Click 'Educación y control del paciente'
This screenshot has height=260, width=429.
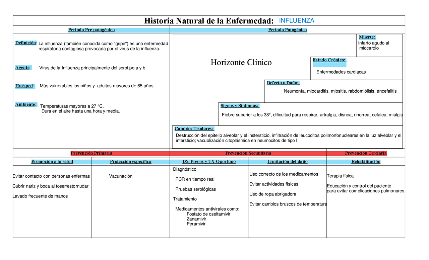tap(359, 186)
